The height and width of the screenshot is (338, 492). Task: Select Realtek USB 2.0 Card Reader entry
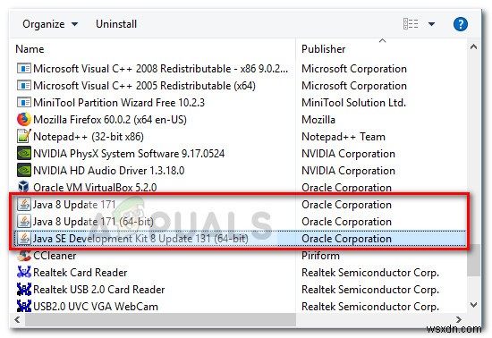(x=98, y=289)
